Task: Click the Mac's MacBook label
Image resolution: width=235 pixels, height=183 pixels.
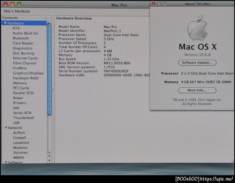Action: 17,11
